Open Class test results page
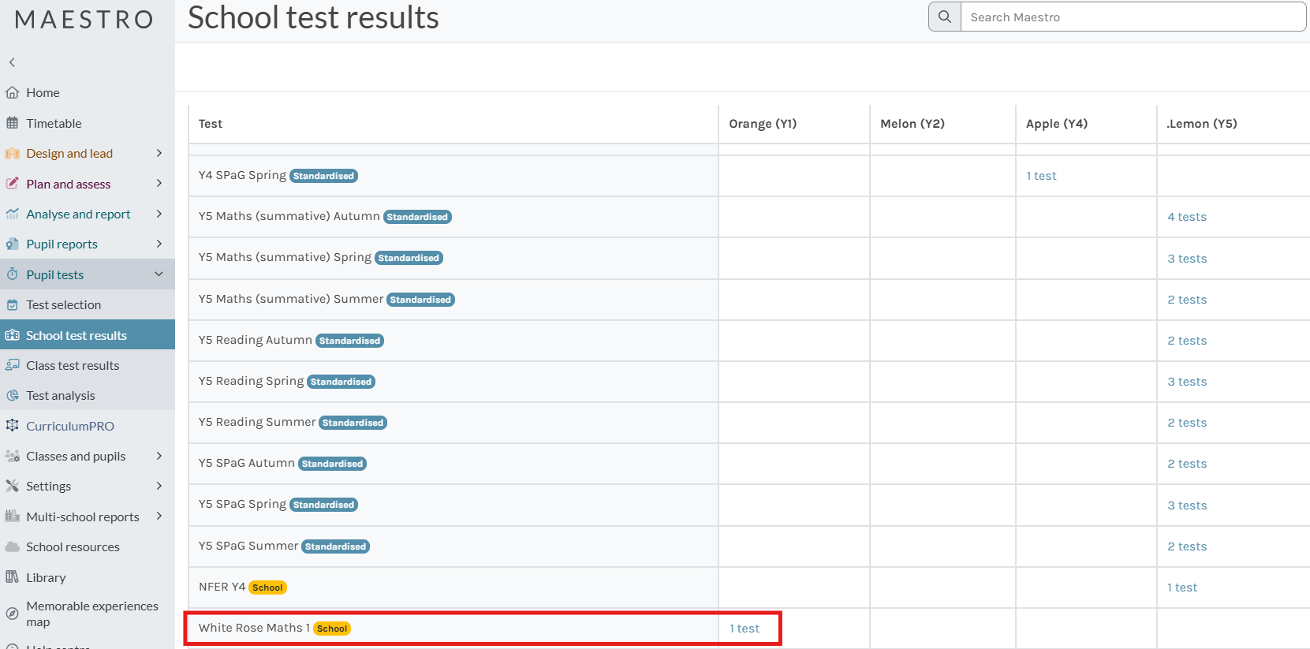Image resolution: width=1310 pixels, height=649 pixels. coord(73,366)
